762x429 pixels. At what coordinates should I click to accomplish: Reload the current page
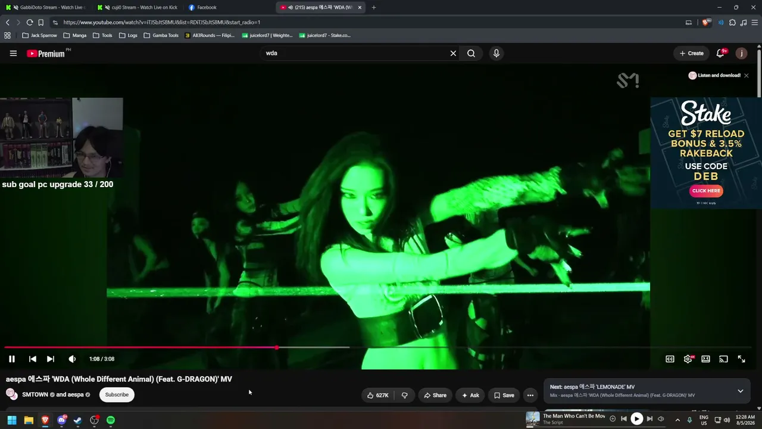tap(29, 23)
